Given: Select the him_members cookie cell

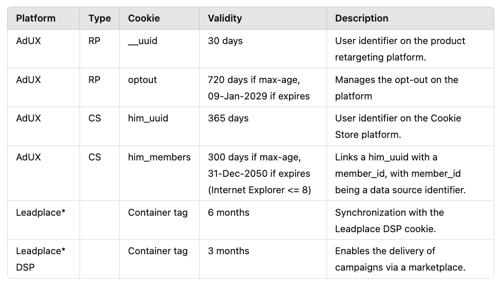Looking at the screenshot, I should click(159, 157).
